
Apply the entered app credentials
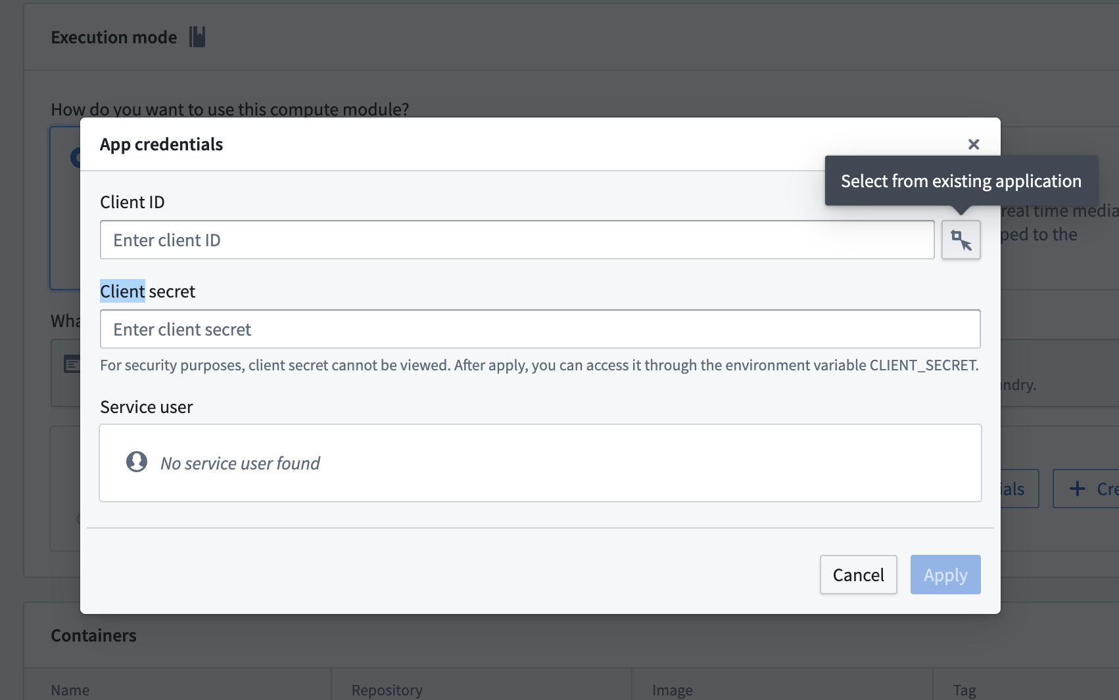point(945,575)
